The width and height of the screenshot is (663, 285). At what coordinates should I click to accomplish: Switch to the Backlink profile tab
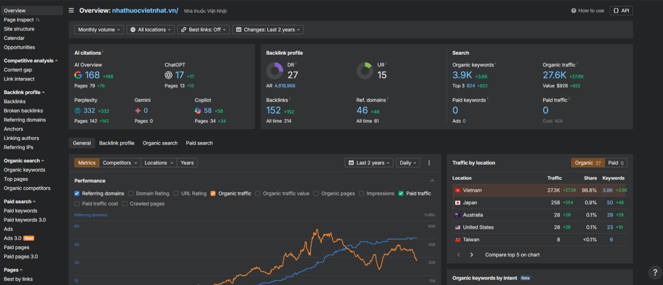[x=117, y=143]
